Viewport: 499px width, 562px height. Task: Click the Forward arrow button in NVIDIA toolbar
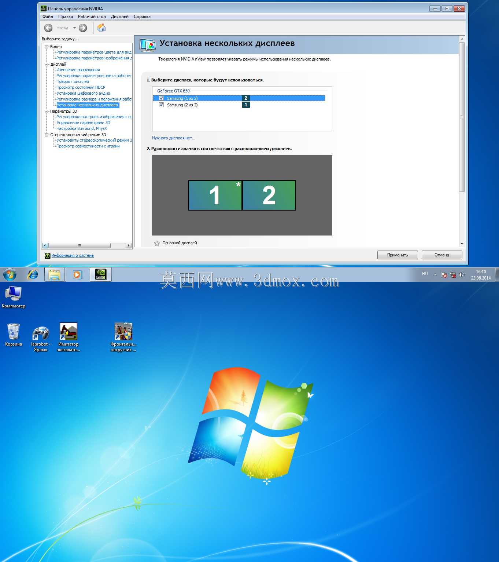click(x=83, y=28)
